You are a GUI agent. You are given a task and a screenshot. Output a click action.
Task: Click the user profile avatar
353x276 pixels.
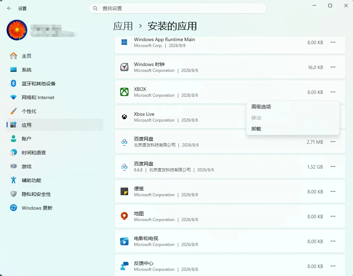pos(17,30)
